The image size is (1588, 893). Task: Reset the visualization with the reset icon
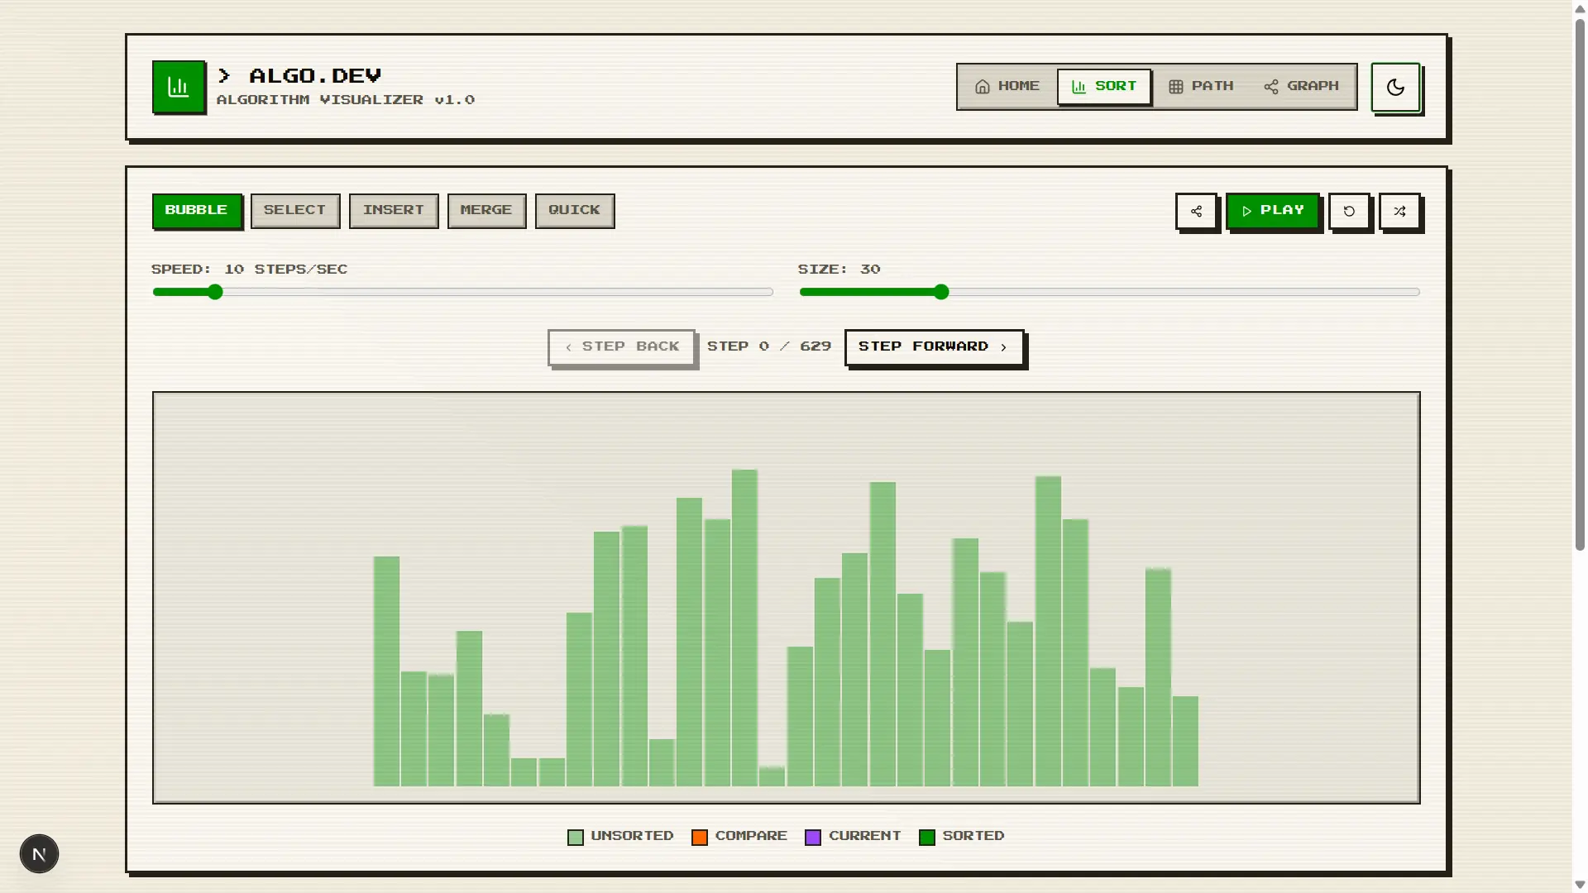[x=1349, y=211]
